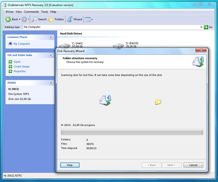Click the C: (main) drive label
This screenshot has width=218, height=182.
[77, 43]
